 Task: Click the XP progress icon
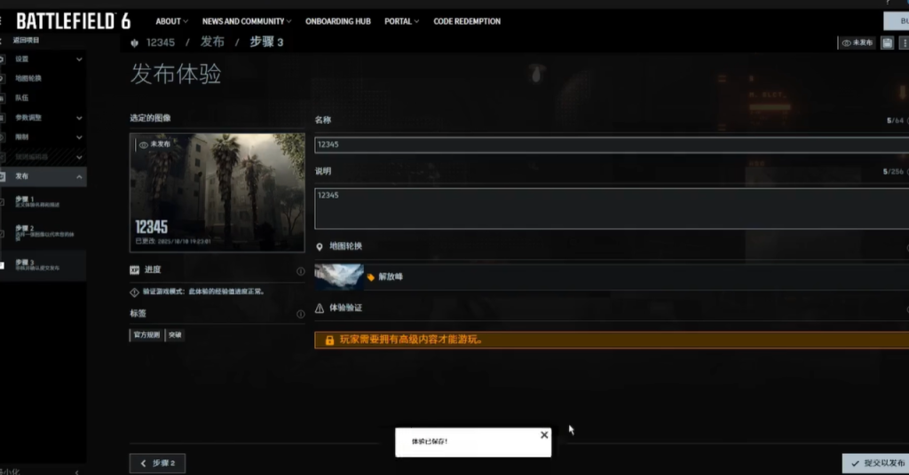click(135, 270)
